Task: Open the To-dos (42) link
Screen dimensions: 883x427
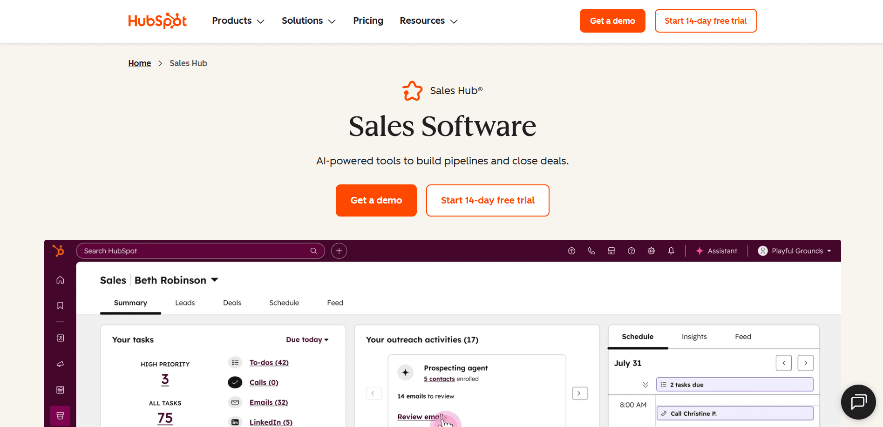Action: point(269,362)
